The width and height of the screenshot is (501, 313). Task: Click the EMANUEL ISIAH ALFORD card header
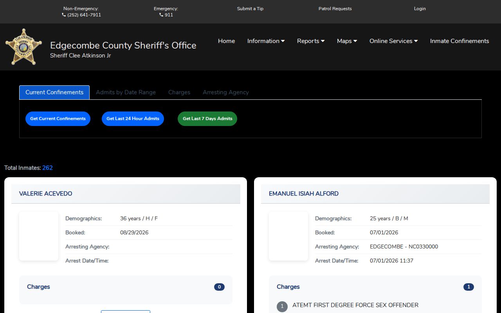pyautogui.click(x=375, y=194)
